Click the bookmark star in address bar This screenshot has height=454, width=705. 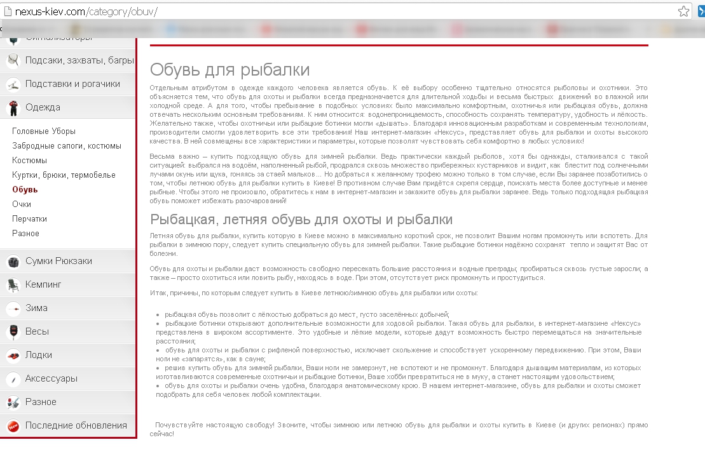click(x=683, y=11)
